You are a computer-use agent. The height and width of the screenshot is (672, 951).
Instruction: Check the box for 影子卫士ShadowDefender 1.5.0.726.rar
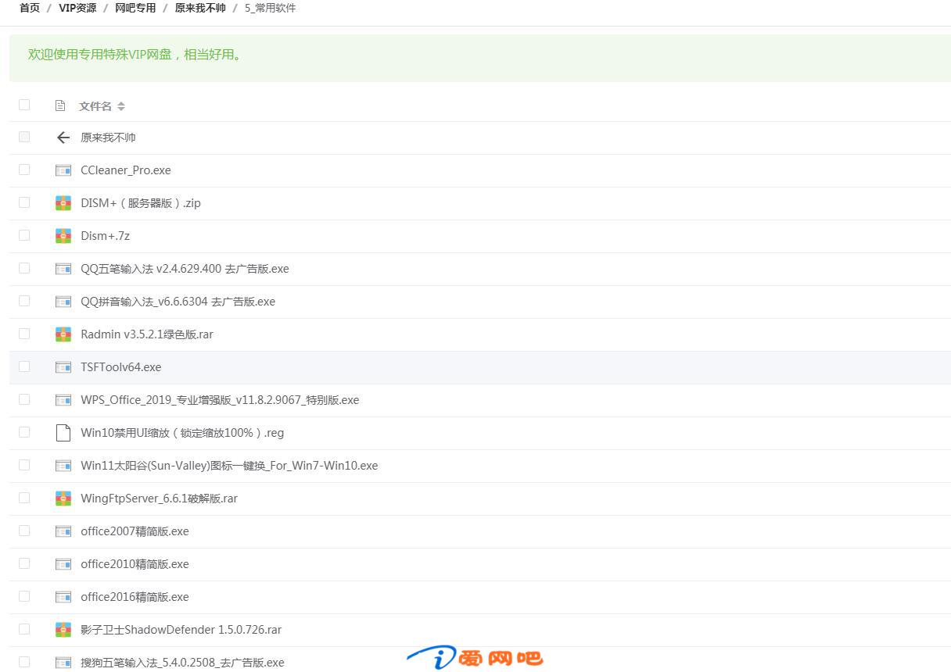24,629
